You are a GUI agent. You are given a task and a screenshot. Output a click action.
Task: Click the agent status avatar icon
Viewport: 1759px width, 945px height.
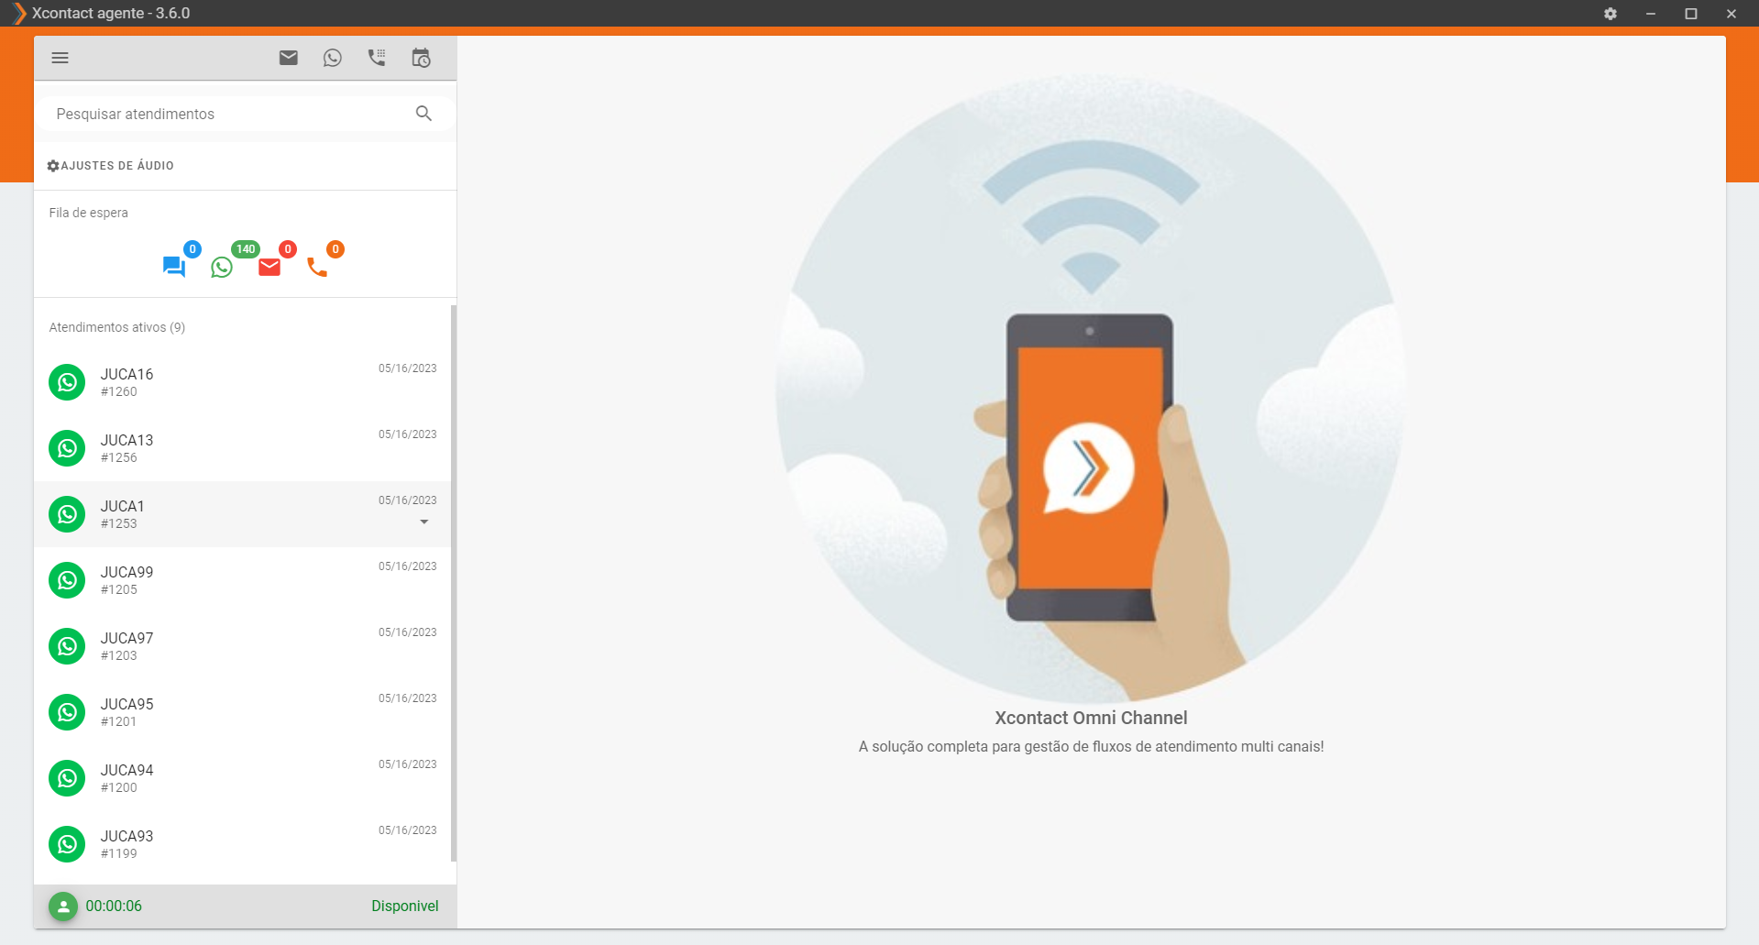pos(63,907)
